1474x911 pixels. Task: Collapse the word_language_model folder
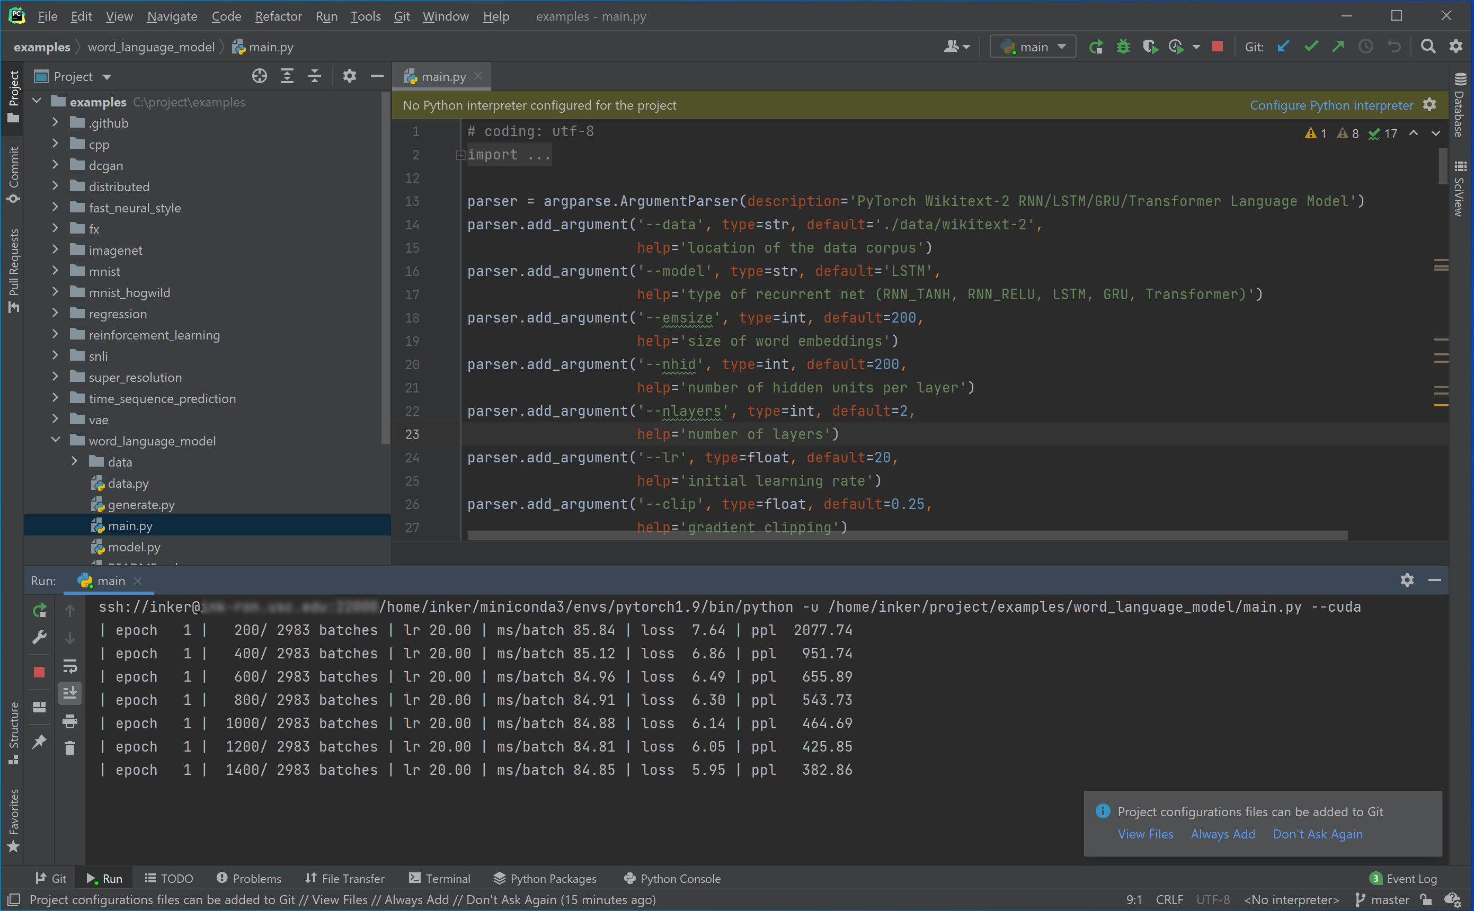point(56,441)
